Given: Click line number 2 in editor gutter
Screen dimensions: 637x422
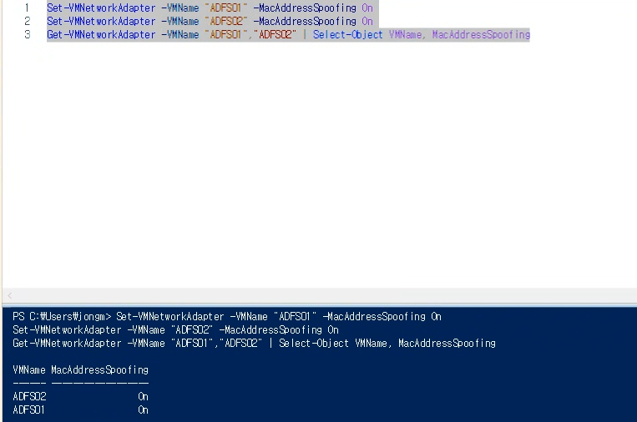Looking at the screenshot, I should (x=27, y=22).
